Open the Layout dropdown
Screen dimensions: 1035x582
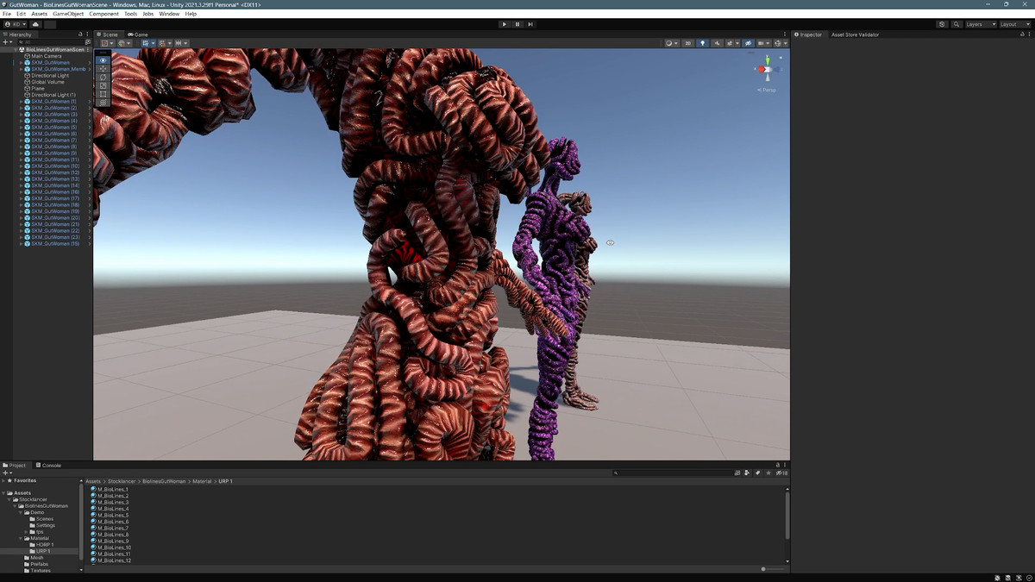(1013, 24)
